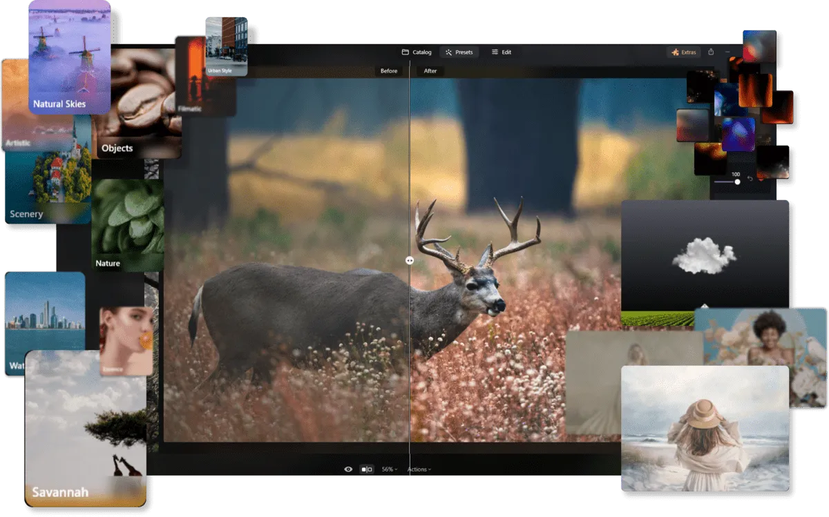This screenshot has height=517, width=829.
Task: Open the Edit tab
Action: (502, 52)
